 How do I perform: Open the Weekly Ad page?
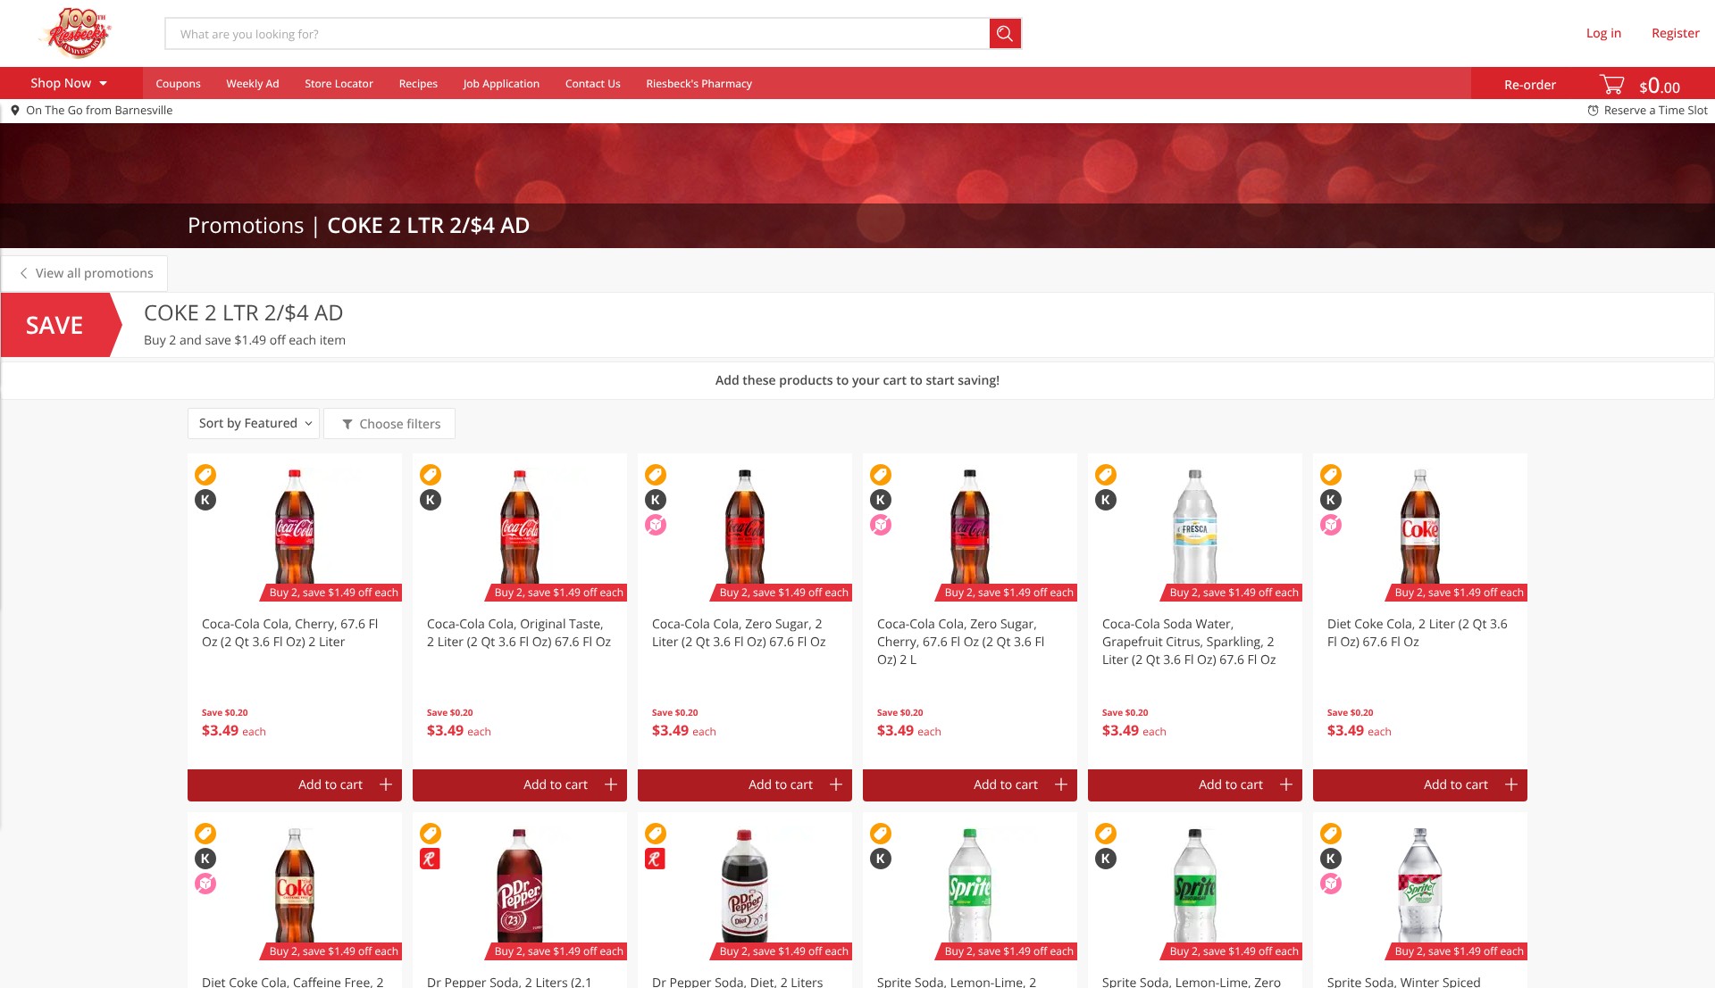click(253, 84)
